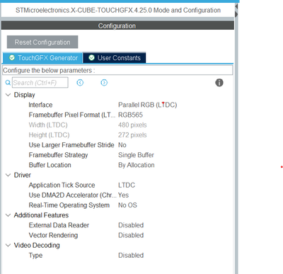Click the Video Decoding heading
Viewport: 283px width, 274px height.
(37, 245)
